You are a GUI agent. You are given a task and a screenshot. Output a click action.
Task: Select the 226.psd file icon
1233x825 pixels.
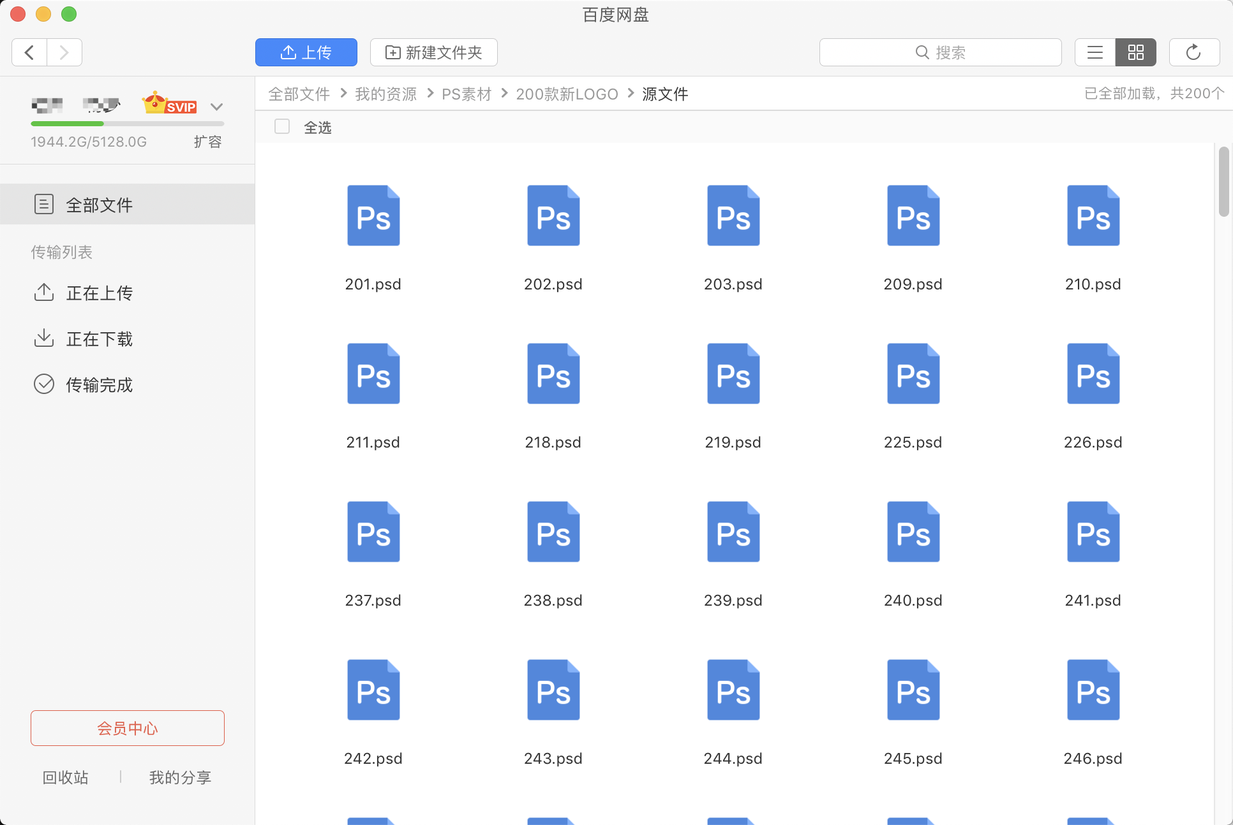[x=1093, y=374]
